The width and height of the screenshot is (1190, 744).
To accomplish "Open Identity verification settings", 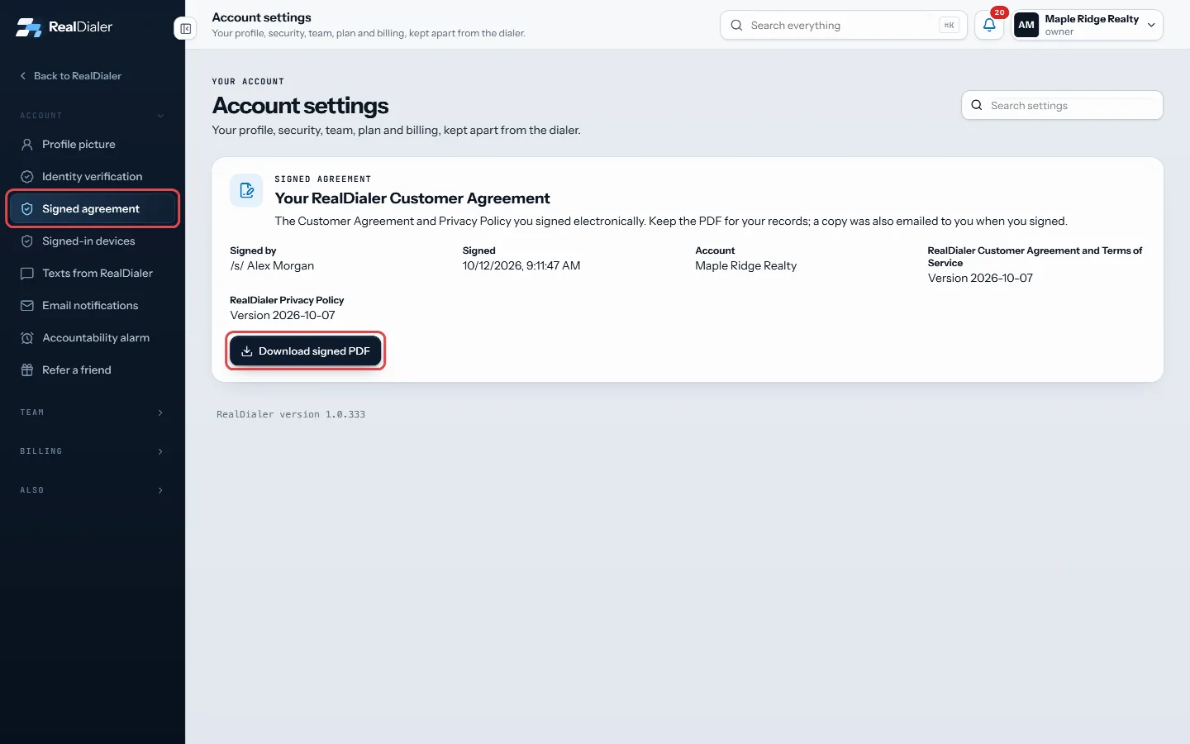I will click(x=93, y=177).
